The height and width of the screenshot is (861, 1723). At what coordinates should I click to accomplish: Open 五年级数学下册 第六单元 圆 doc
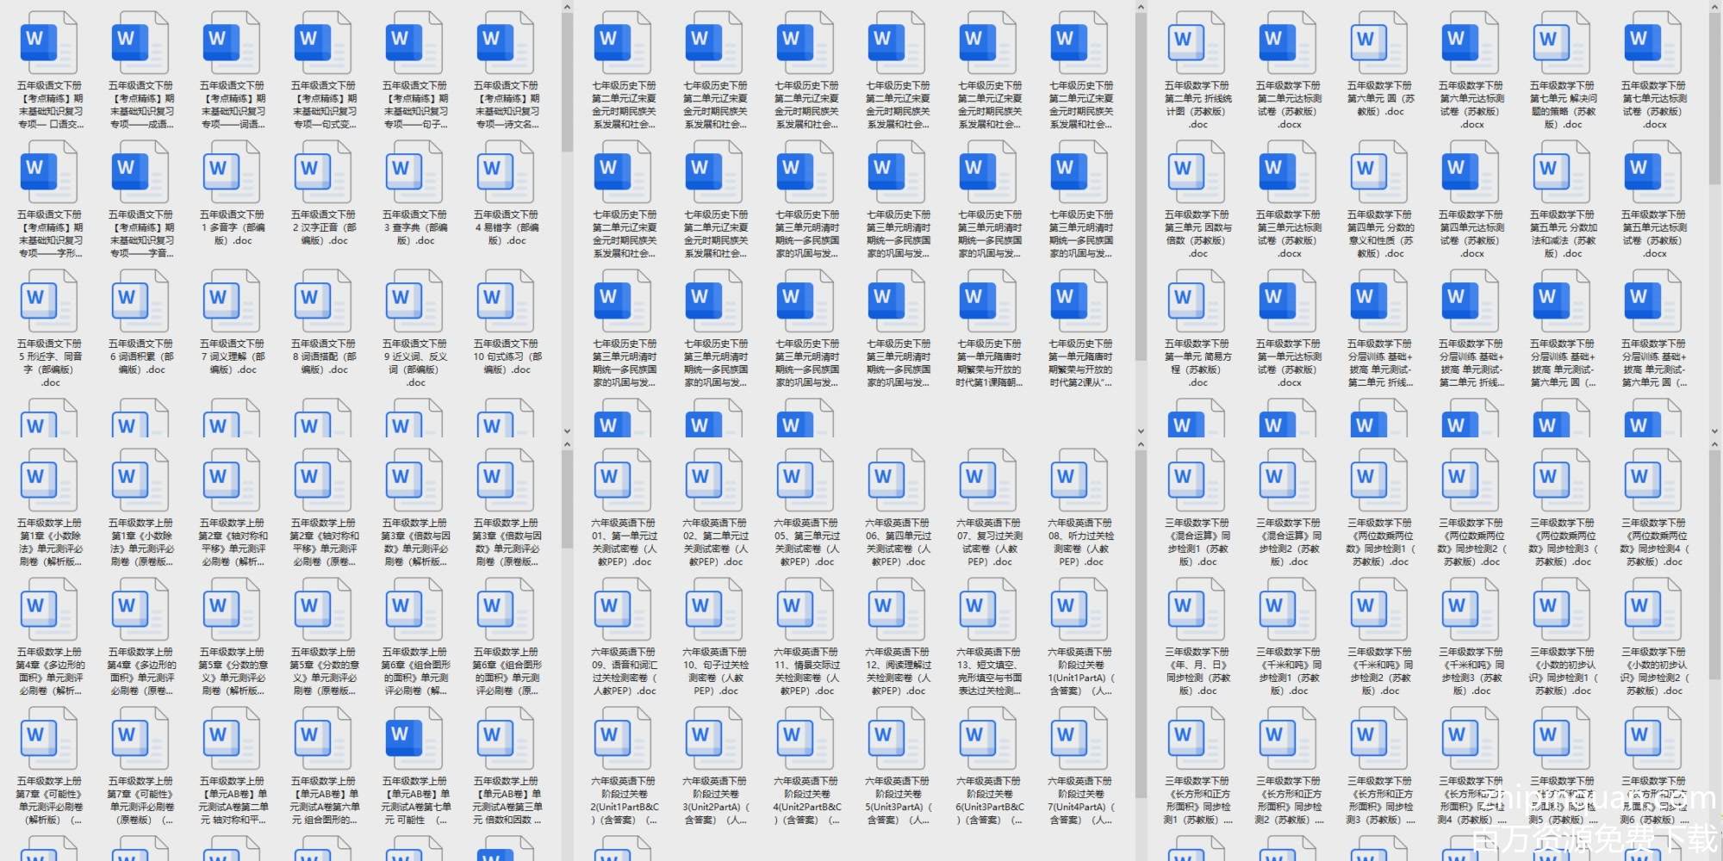(x=1380, y=43)
